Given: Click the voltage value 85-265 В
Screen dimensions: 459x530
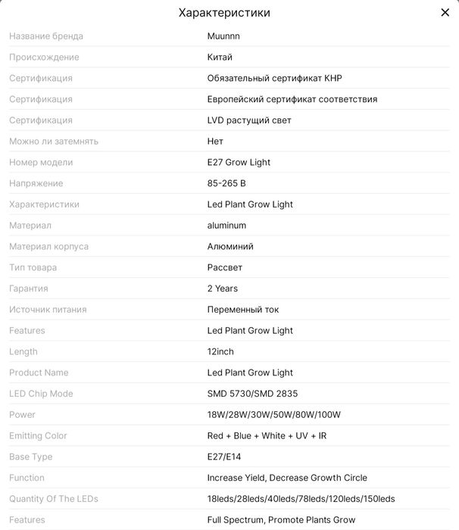Looking at the screenshot, I should point(226,183).
